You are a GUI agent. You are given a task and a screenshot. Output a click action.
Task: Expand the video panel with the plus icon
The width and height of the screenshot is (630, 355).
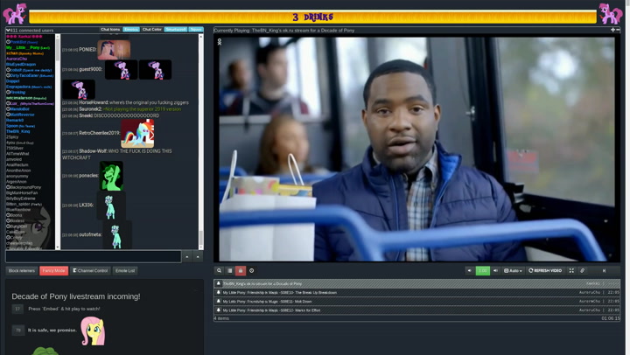[612, 30]
